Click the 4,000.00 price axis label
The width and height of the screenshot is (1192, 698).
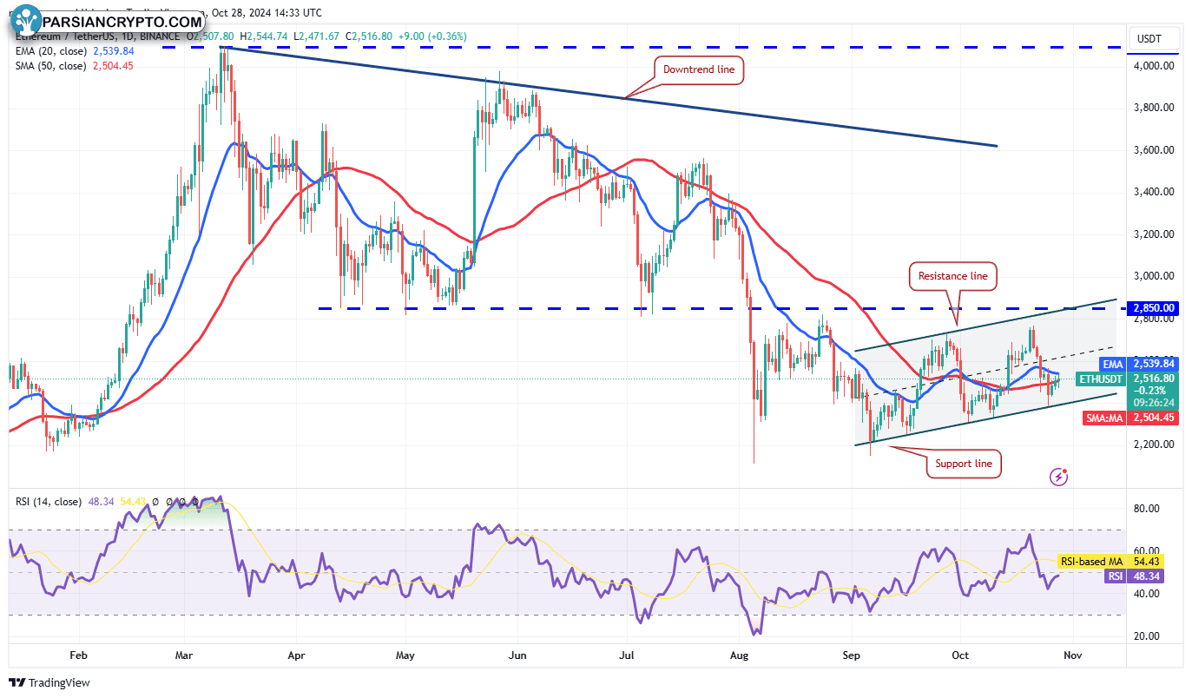point(1154,66)
